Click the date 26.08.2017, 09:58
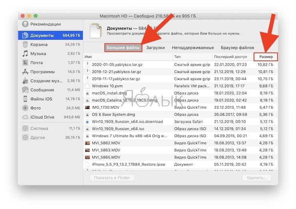This screenshot has height=209, width=296. coord(230,115)
